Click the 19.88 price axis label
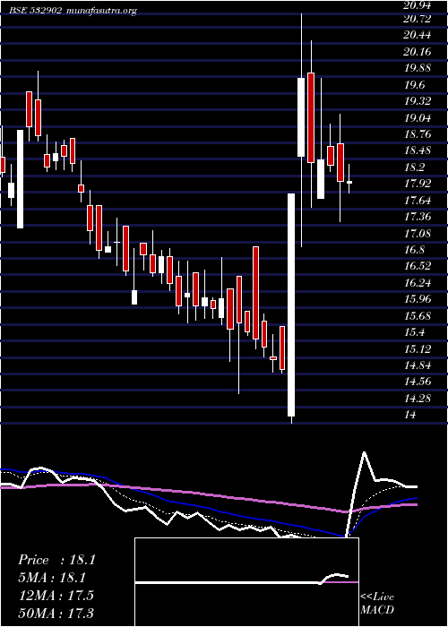 [x=418, y=68]
